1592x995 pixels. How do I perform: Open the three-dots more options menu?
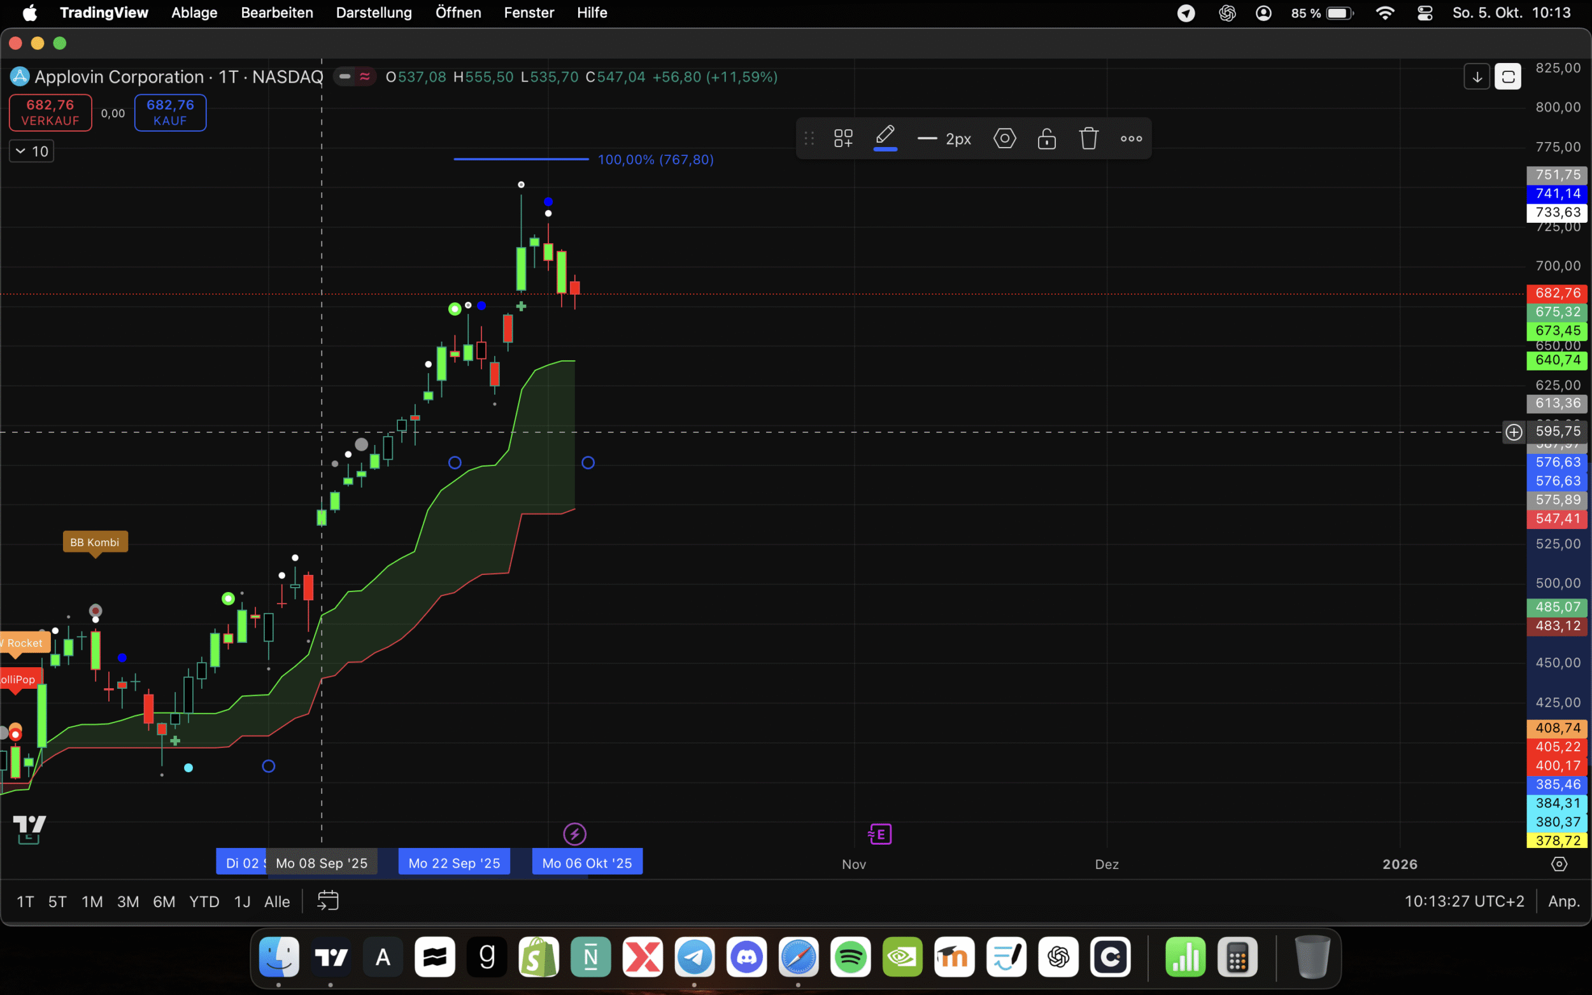pyautogui.click(x=1132, y=138)
